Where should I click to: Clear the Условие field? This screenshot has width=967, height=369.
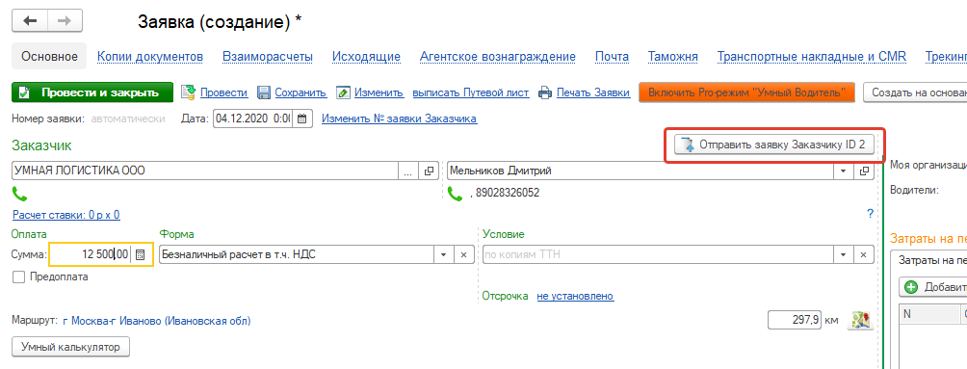click(x=863, y=254)
